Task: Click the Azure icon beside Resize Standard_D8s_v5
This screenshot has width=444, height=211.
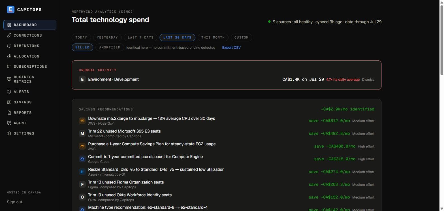Action: (x=82, y=172)
